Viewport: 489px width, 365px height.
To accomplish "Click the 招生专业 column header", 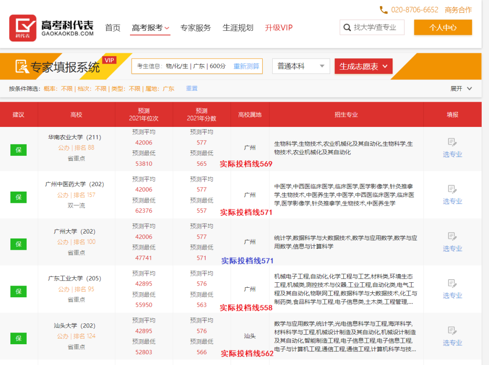I will click(346, 115).
